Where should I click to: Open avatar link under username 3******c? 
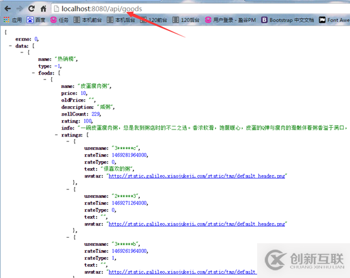pos(196,176)
